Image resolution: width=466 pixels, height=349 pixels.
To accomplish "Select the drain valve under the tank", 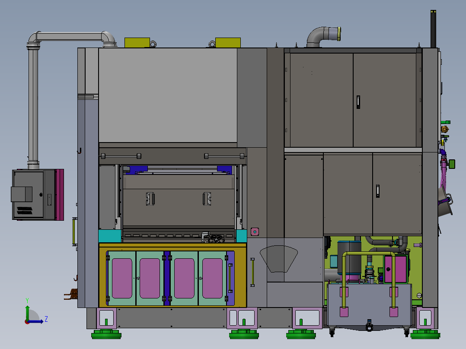I will (x=369, y=325).
